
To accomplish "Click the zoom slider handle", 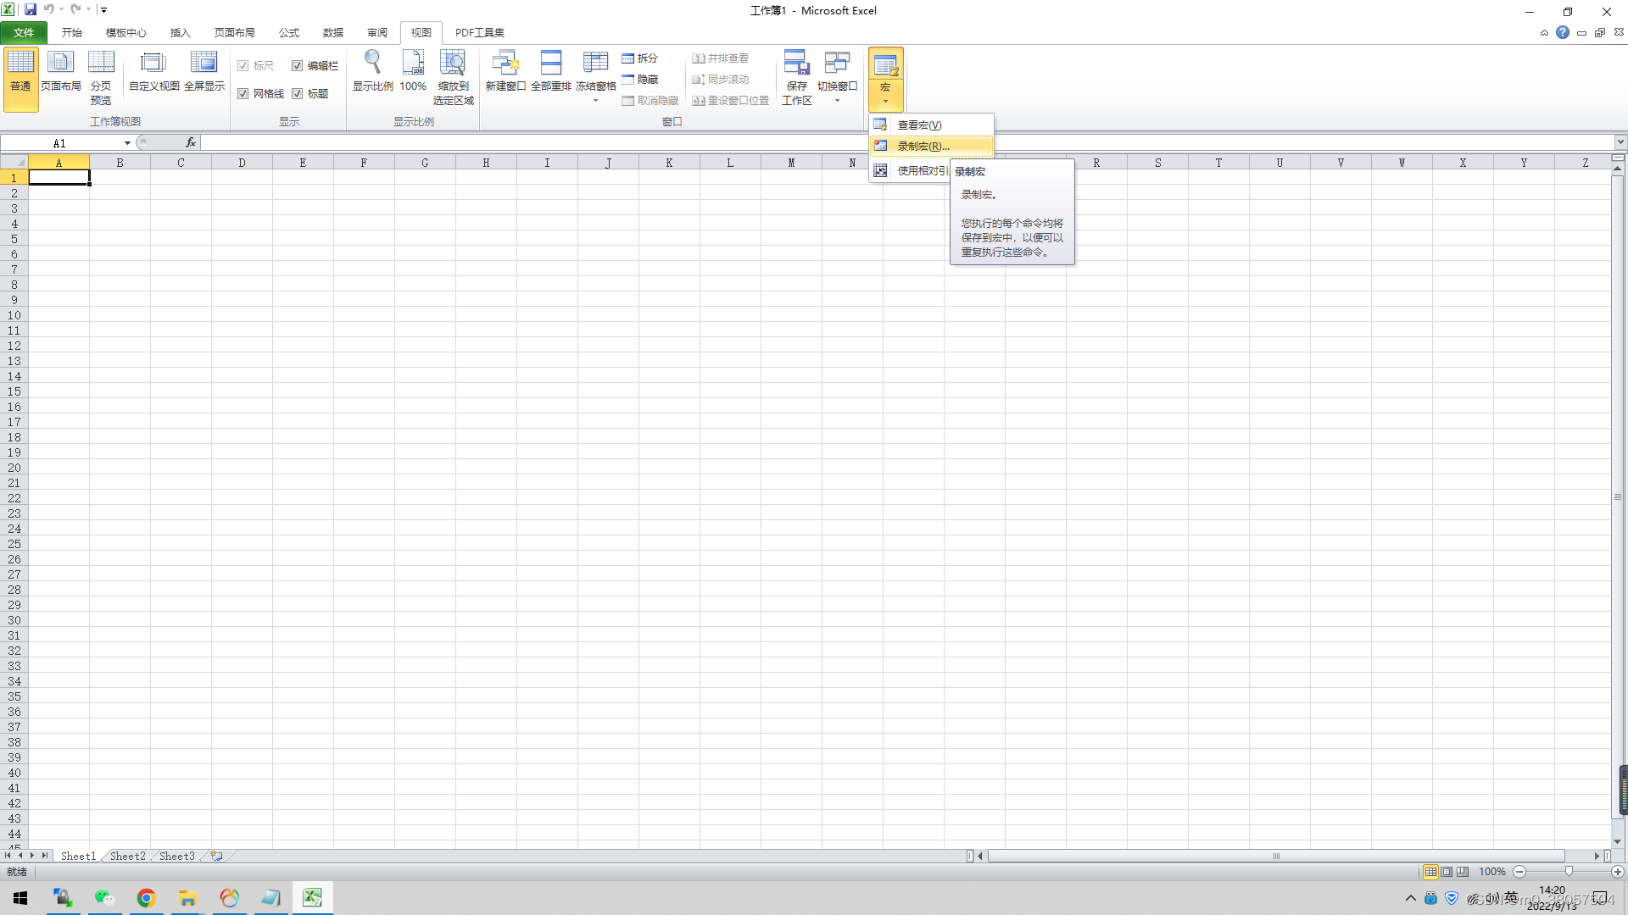I will [1569, 872].
